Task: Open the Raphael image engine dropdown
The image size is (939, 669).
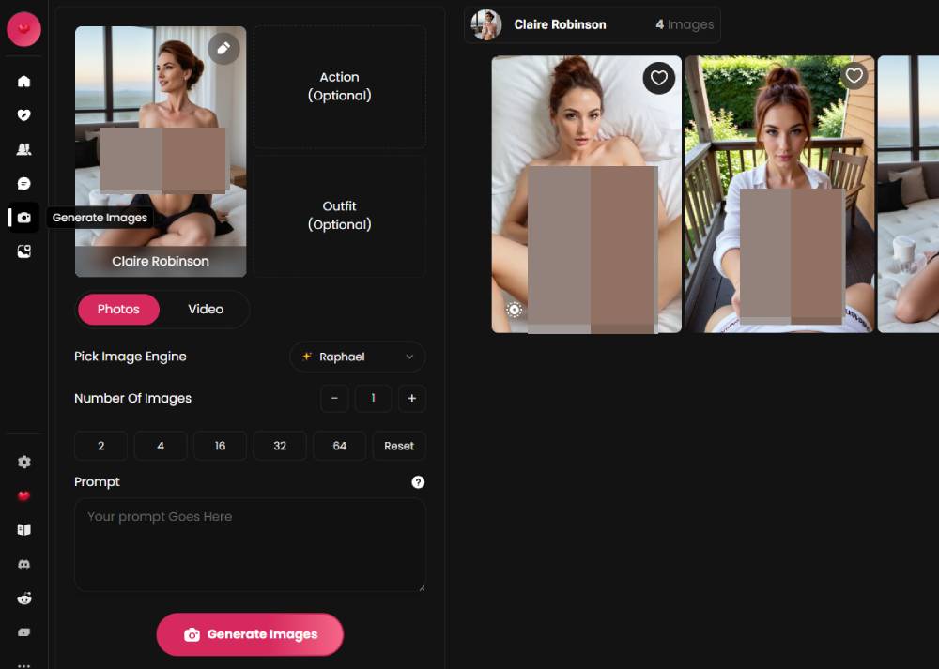Action: click(x=358, y=357)
